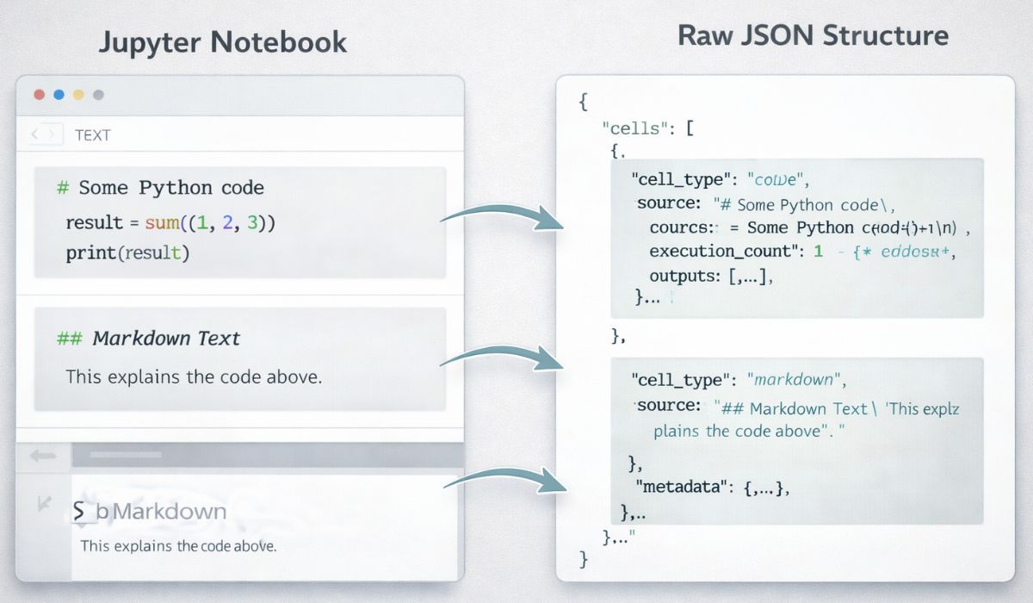The height and width of the screenshot is (603, 1033).
Task: Click the red dot in window title bar
Action: pos(38,95)
